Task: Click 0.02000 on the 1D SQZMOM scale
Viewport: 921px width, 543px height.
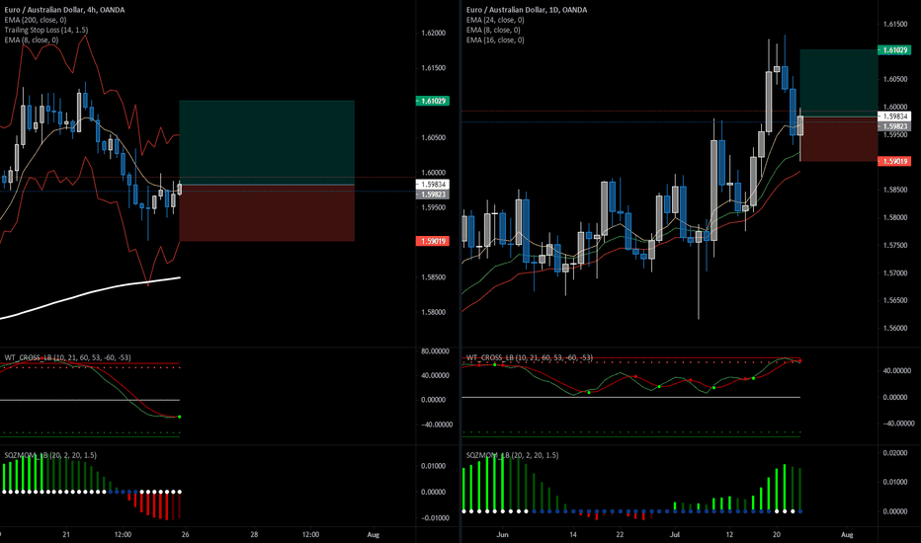Action: pyautogui.click(x=895, y=453)
